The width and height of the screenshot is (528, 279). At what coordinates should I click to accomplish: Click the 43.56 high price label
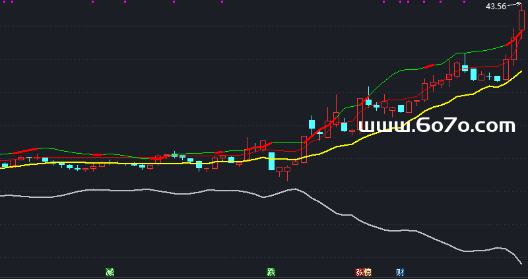pyautogui.click(x=496, y=7)
